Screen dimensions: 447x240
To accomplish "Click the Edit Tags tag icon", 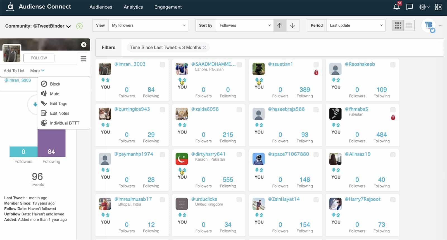I will point(44,103).
